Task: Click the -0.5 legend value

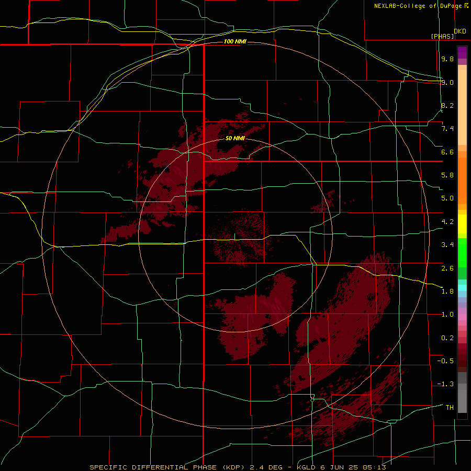Action: click(x=445, y=361)
